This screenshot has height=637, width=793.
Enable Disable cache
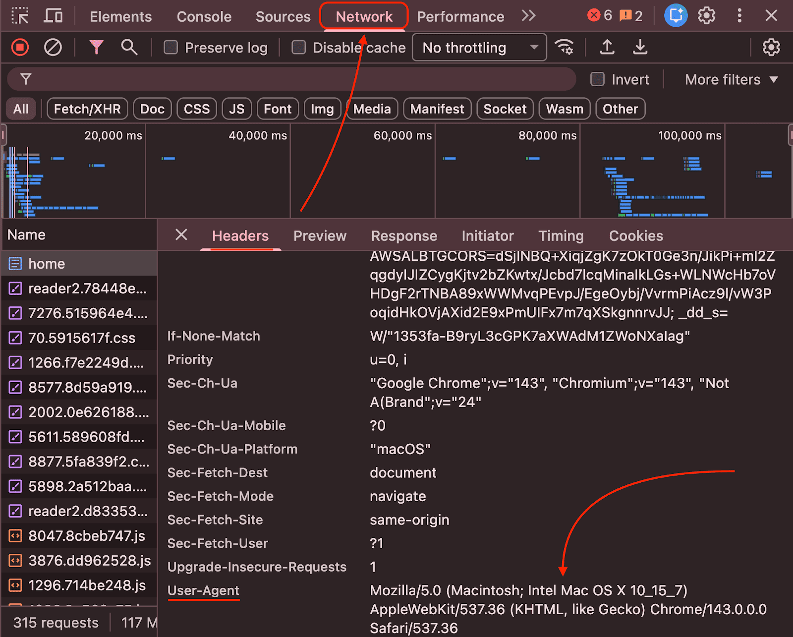(x=298, y=47)
